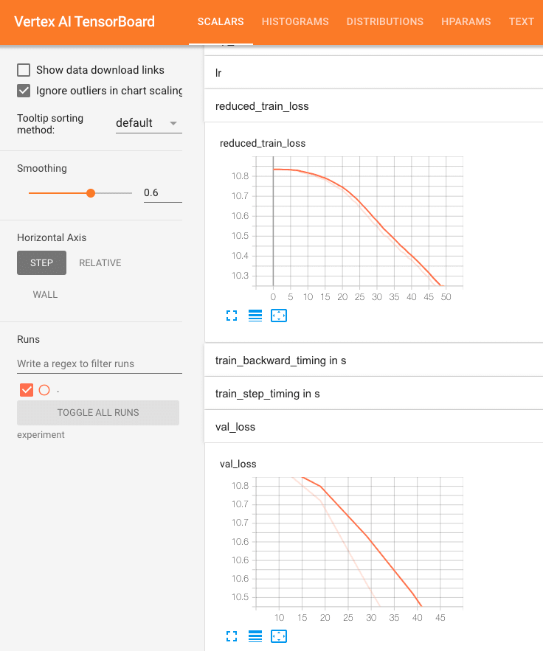Click the val_loss plot curve area
543x651 pixels.
coord(359,543)
